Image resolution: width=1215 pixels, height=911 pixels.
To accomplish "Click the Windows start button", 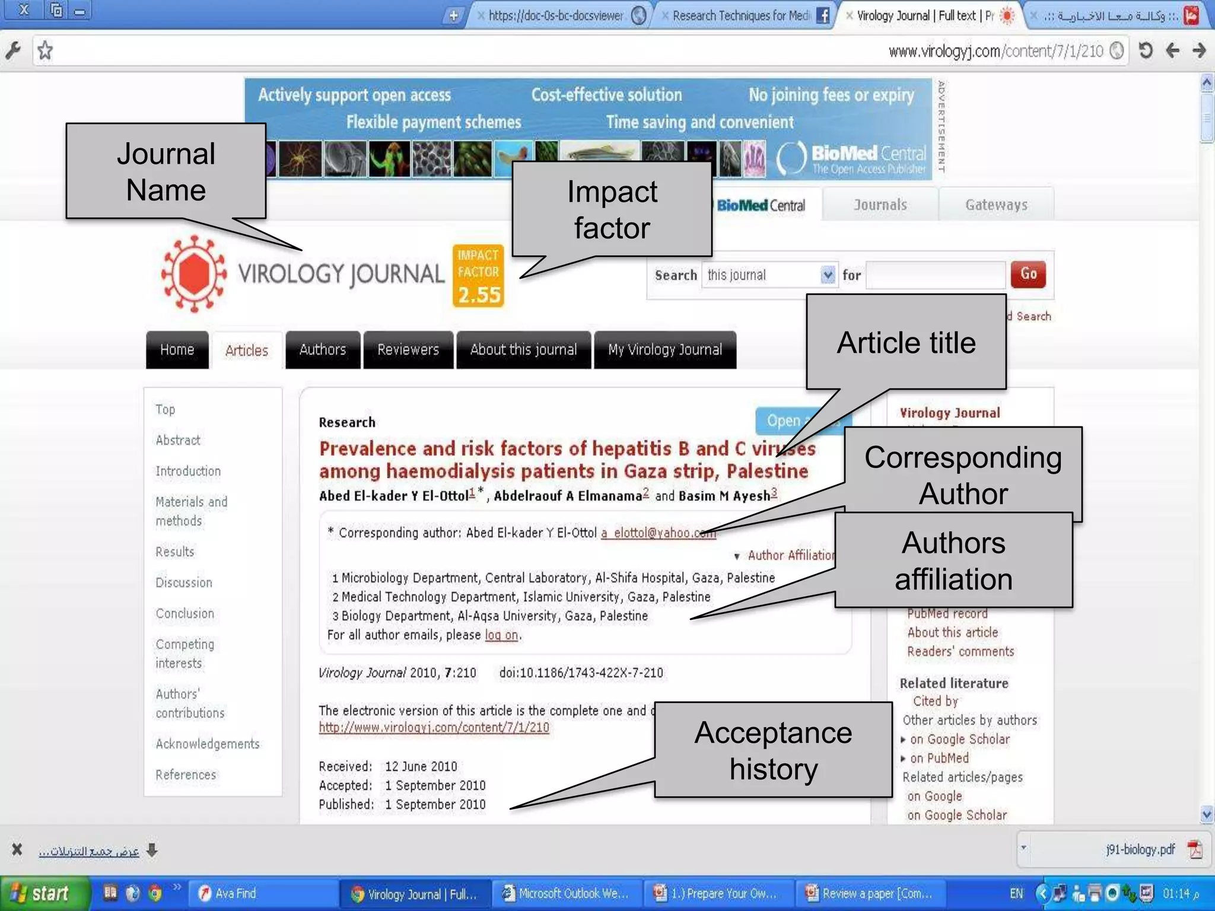I will (42, 893).
